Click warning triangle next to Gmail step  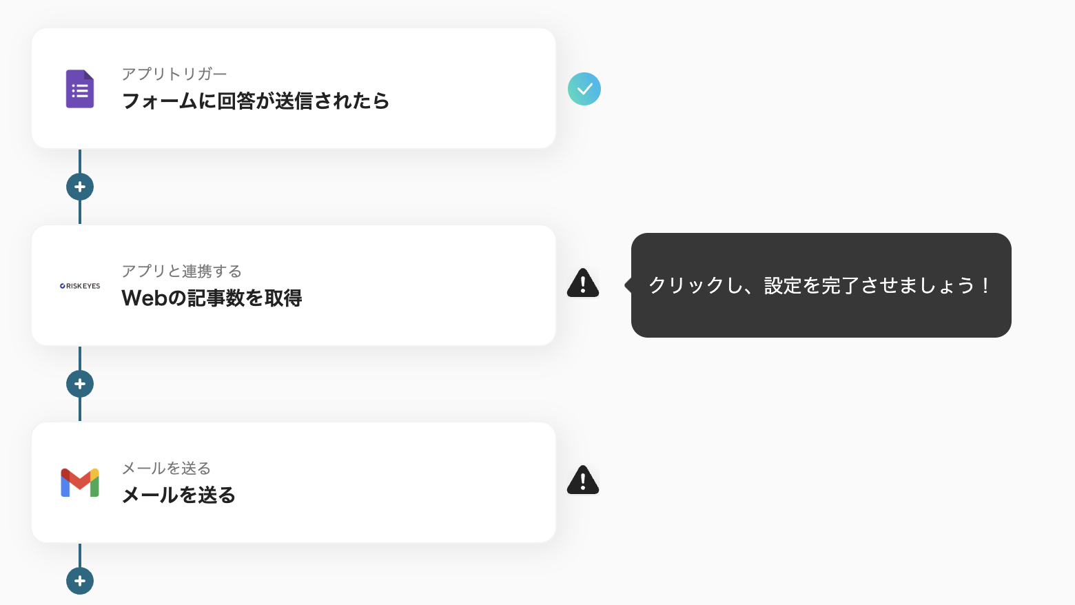pos(583,480)
